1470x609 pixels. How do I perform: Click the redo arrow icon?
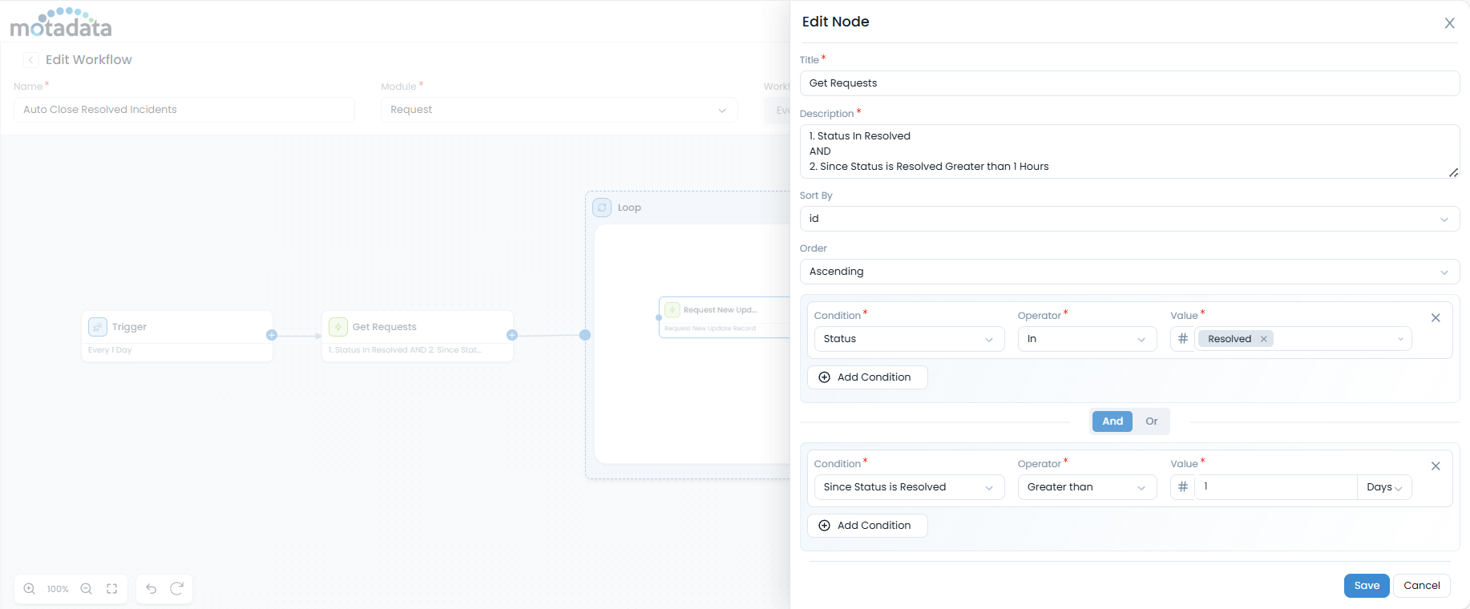[x=177, y=589]
